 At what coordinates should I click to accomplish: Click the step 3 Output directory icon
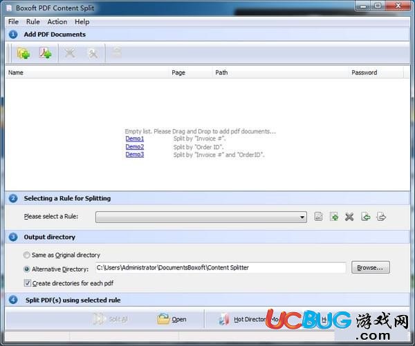tap(13, 237)
